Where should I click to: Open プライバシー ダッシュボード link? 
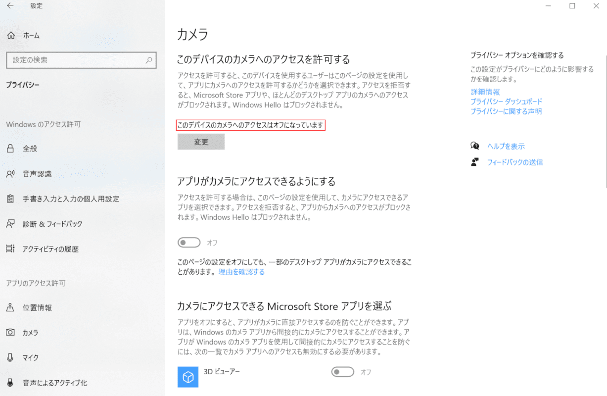(506, 101)
